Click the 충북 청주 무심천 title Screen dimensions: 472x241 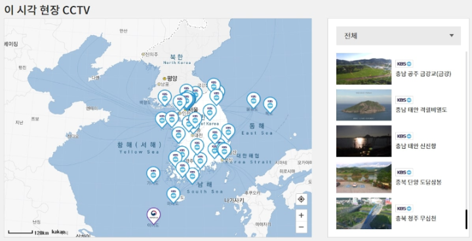click(416, 218)
